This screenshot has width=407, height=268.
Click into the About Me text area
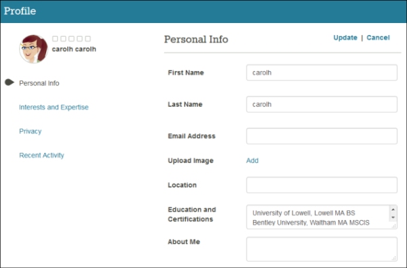(322, 249)
